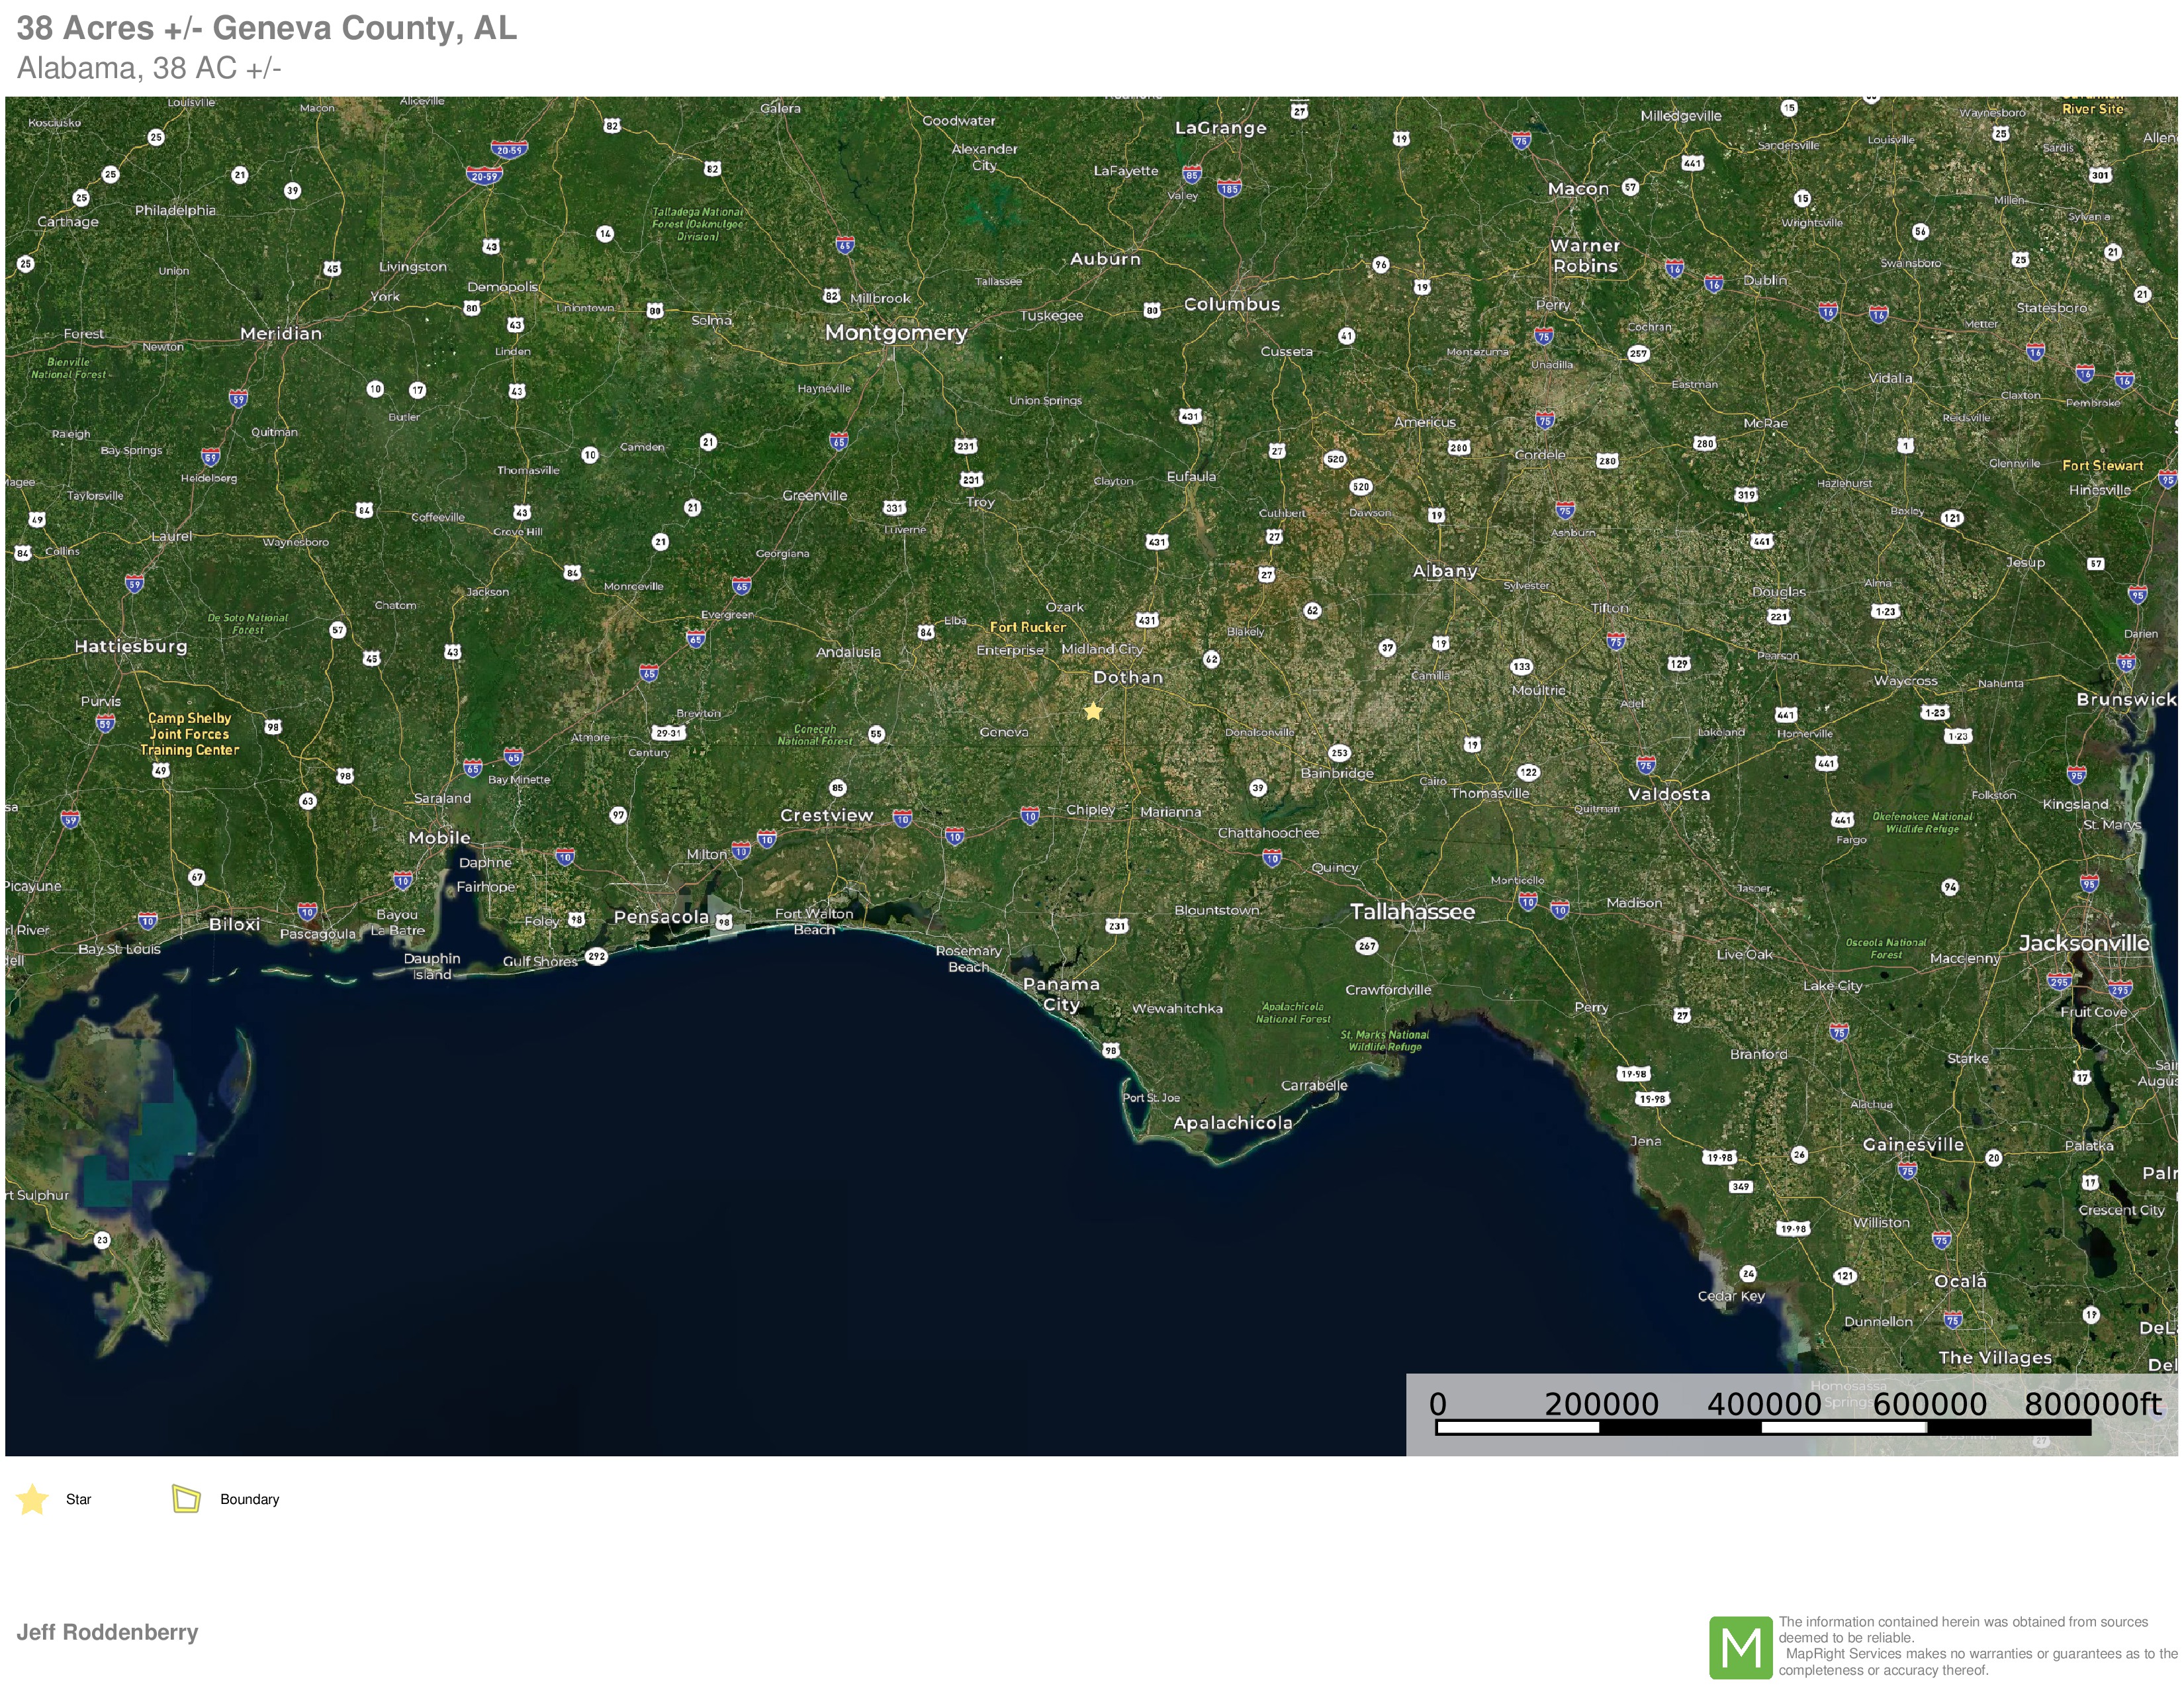The width and height of the screenshot is (2184, 1688).
Task: Click the Boundary legend label text
Action: coord(249,1499)
